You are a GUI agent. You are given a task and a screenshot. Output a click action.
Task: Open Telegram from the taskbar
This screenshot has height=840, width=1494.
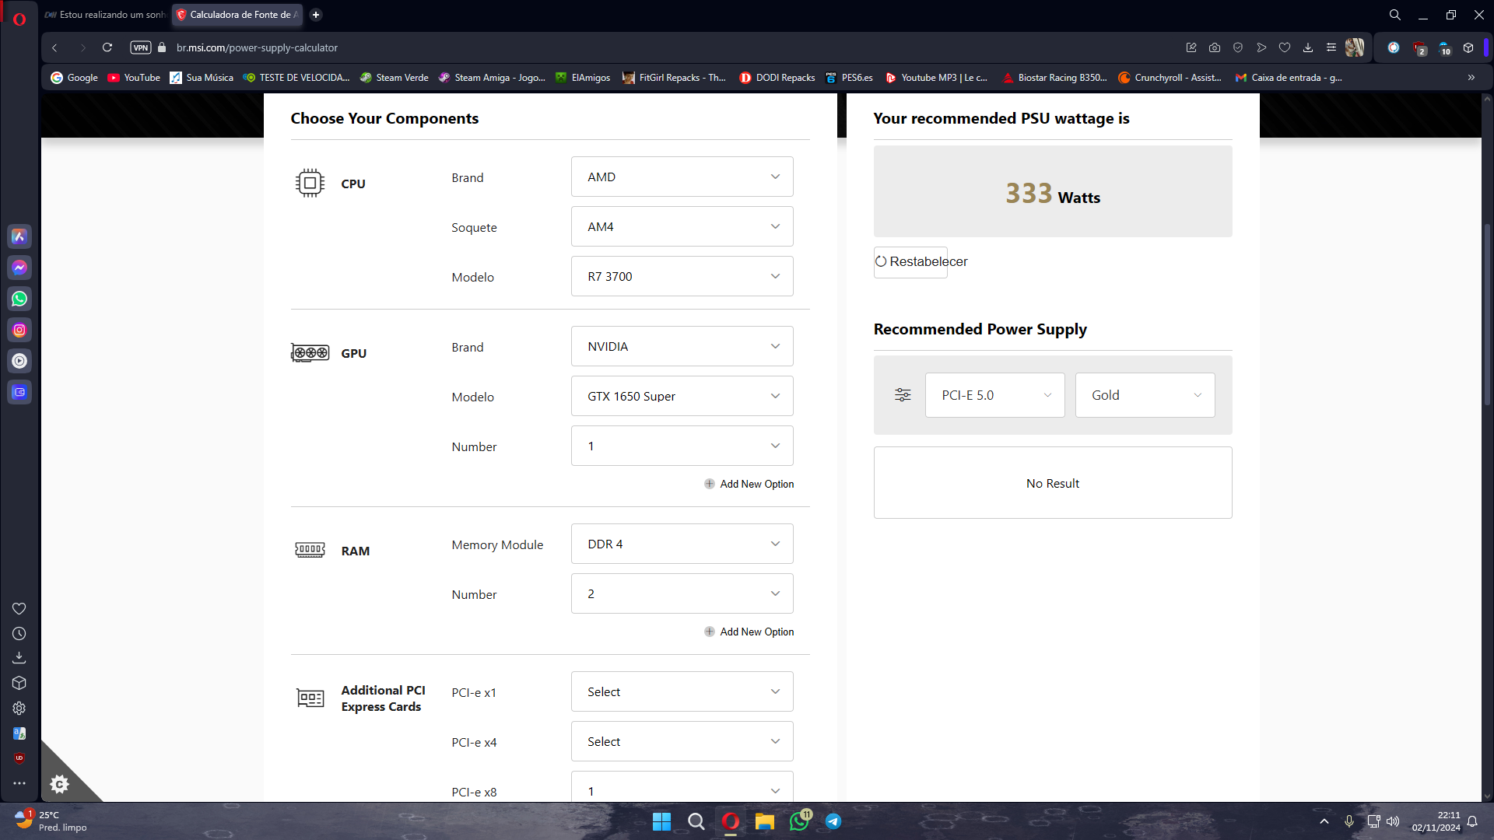coord(833,821)
